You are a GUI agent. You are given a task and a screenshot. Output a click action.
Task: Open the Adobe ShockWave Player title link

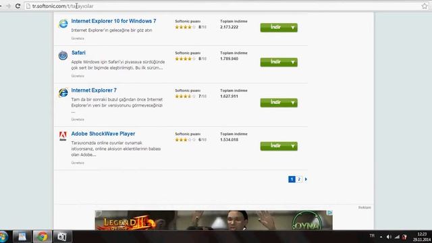pos(103,134)
